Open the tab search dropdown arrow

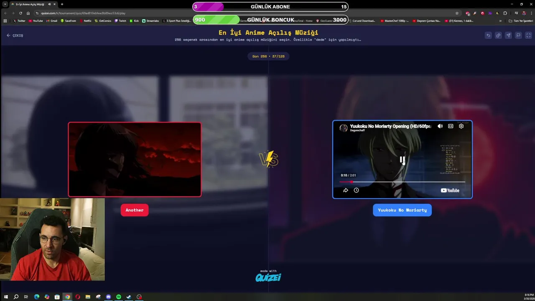5,4
